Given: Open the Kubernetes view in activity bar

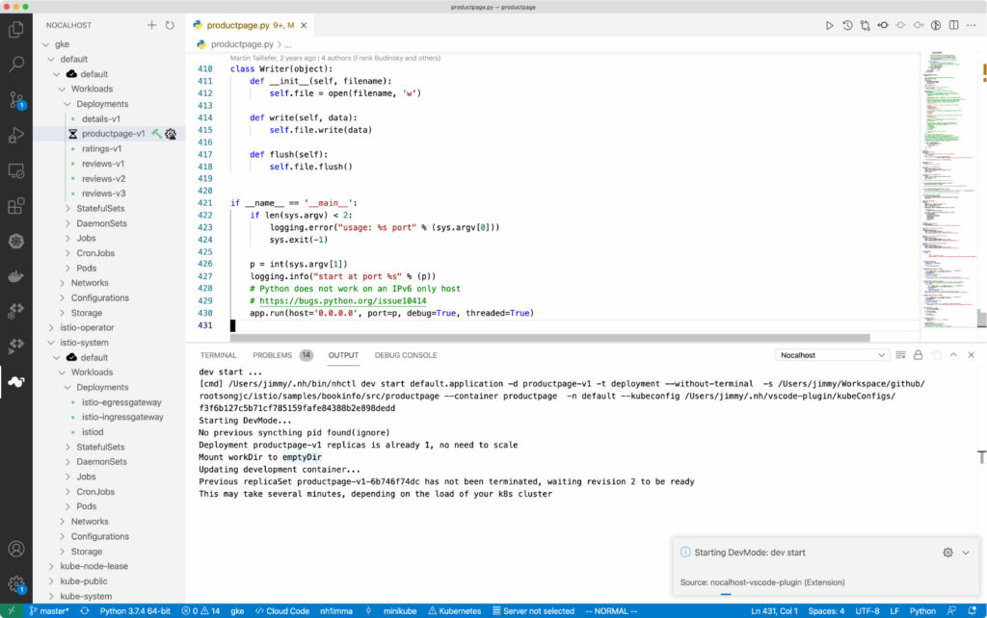Looking at the screenshot, I should (x=15, y=241).
